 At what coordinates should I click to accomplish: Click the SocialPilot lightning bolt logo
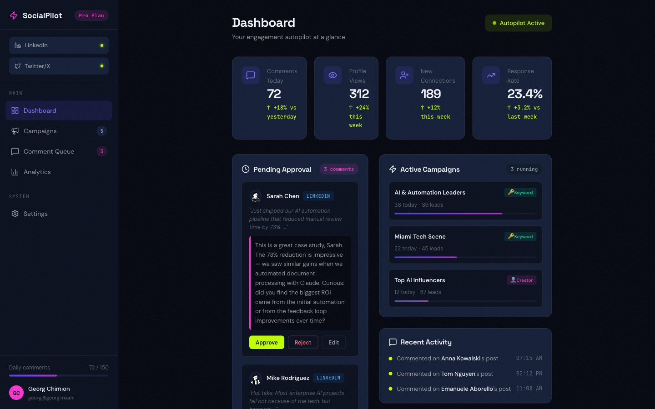click(x=14, y=15)
